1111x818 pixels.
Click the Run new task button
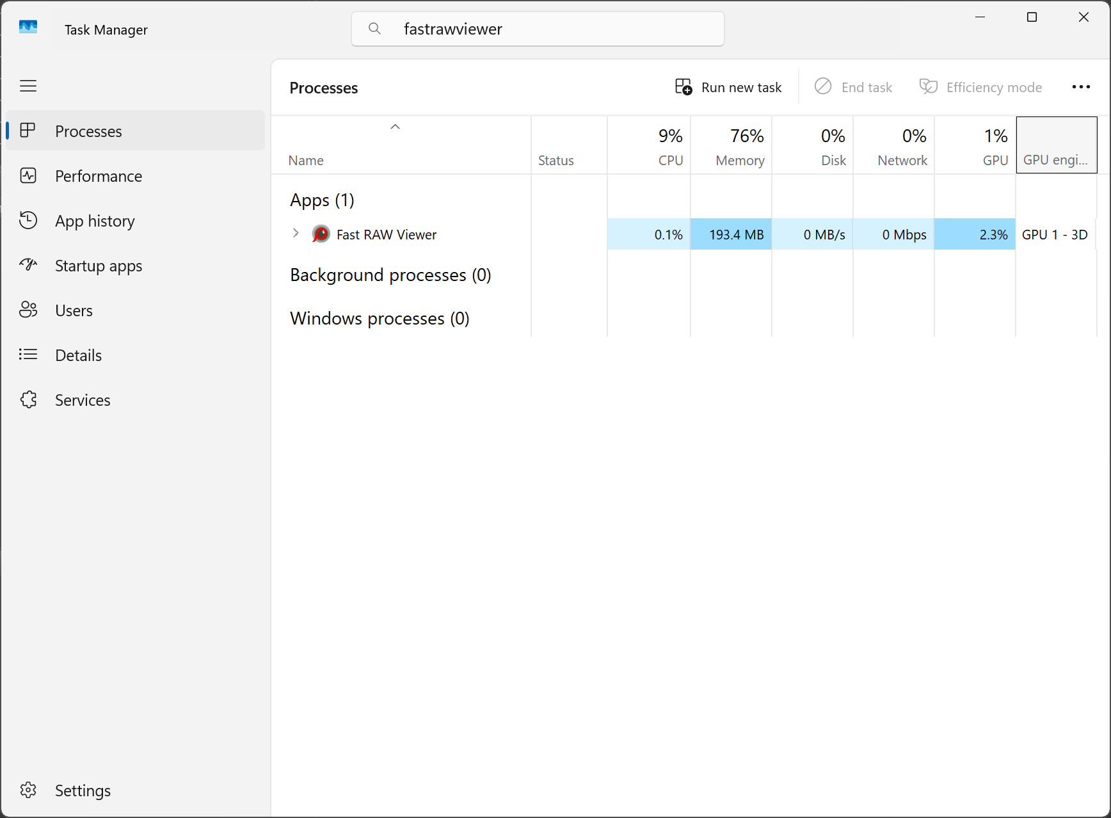[x=728, y=87]
